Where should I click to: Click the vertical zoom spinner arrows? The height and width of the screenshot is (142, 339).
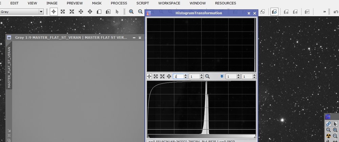(x=201, y=76)
